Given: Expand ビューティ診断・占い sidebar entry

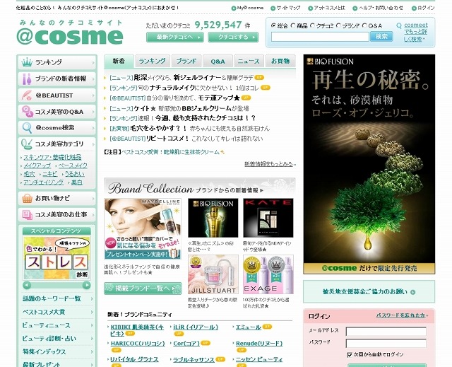Looking at the screenshot, I should pos(57,339).
